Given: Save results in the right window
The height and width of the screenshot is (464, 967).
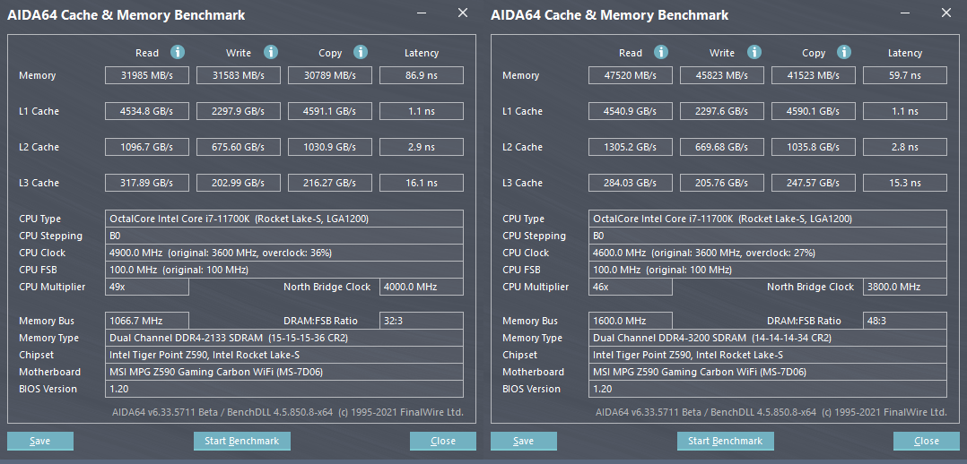Looking at the screenshot, I should click(x=524, y=441).
